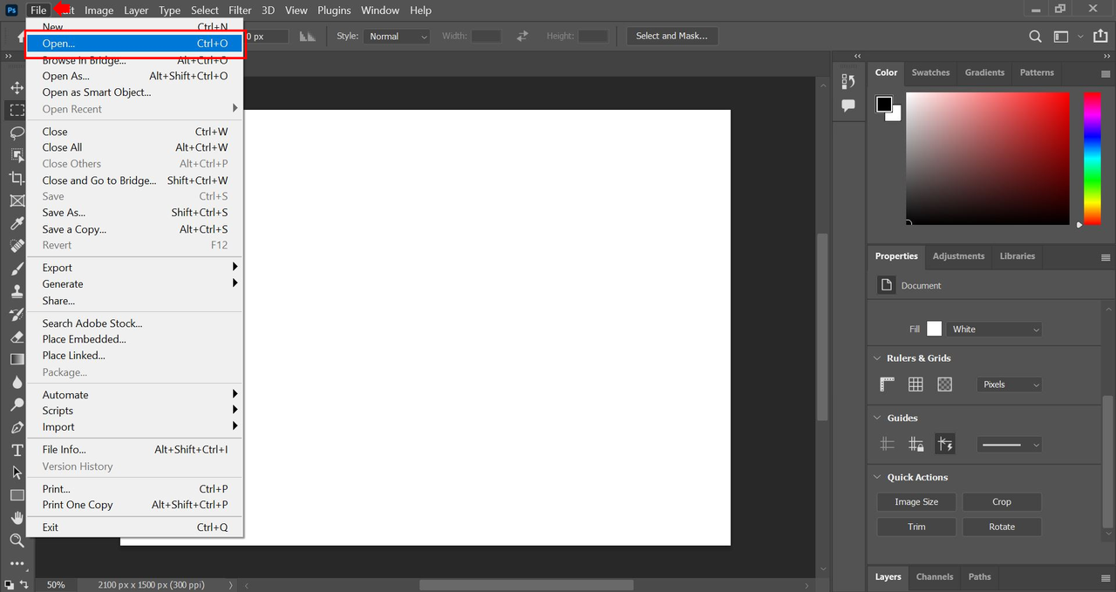Toggle the grid display icon
Screen dimensions: 1116x592
pos(915,384)
